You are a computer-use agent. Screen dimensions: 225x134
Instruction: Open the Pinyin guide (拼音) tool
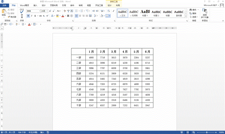22,12
